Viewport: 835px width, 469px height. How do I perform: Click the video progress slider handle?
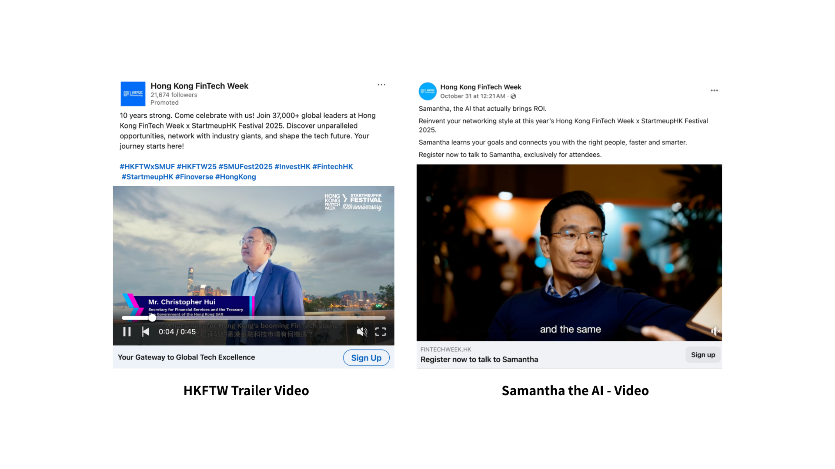(152, 318)
